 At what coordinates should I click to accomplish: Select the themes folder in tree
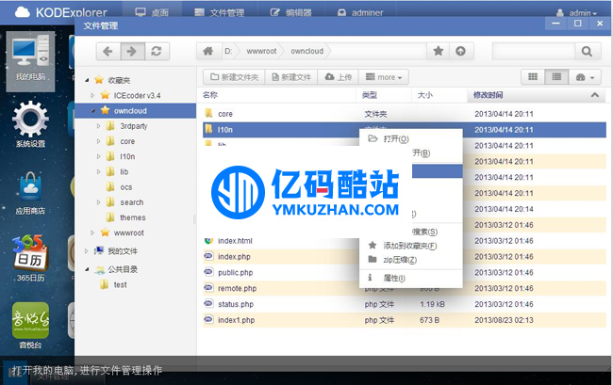pos(133,217)
